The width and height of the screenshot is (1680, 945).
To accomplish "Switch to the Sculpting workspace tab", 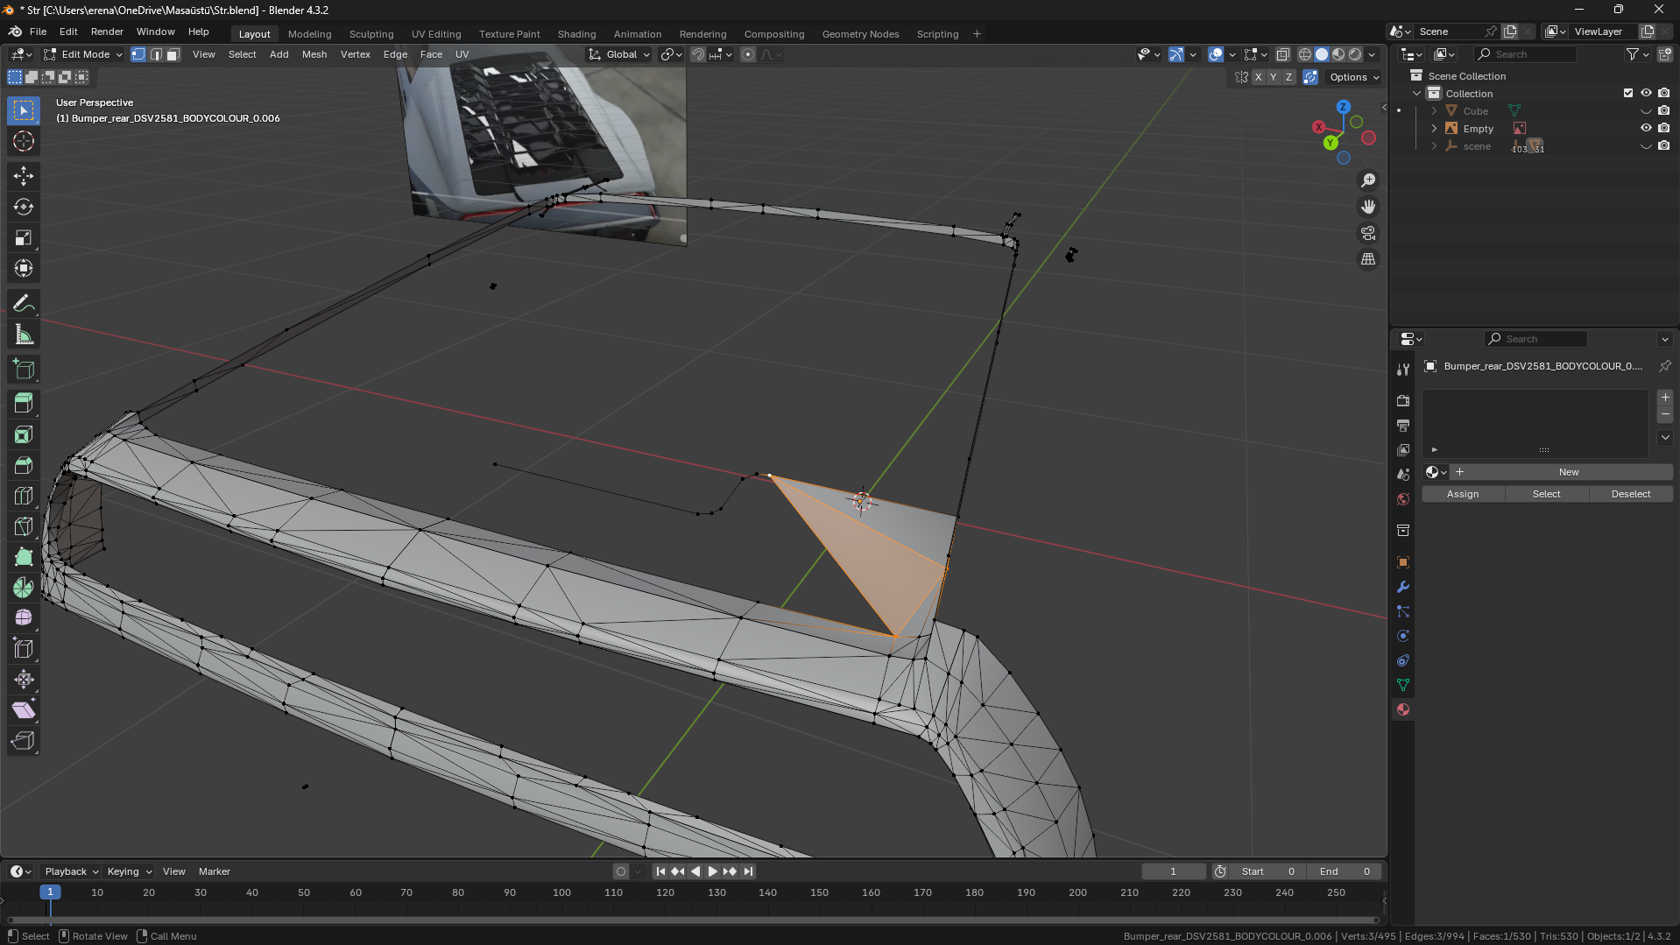I will pyautogui.click(x=371, y=34).
